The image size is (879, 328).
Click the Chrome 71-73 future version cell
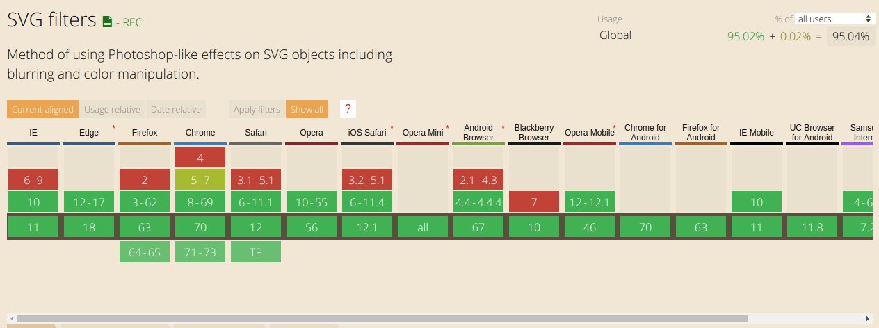200,252
